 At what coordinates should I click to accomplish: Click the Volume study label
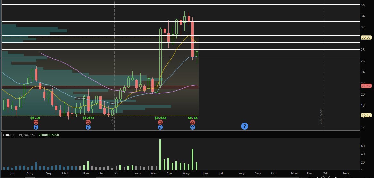pyautogui.click(x=9, y=135)
